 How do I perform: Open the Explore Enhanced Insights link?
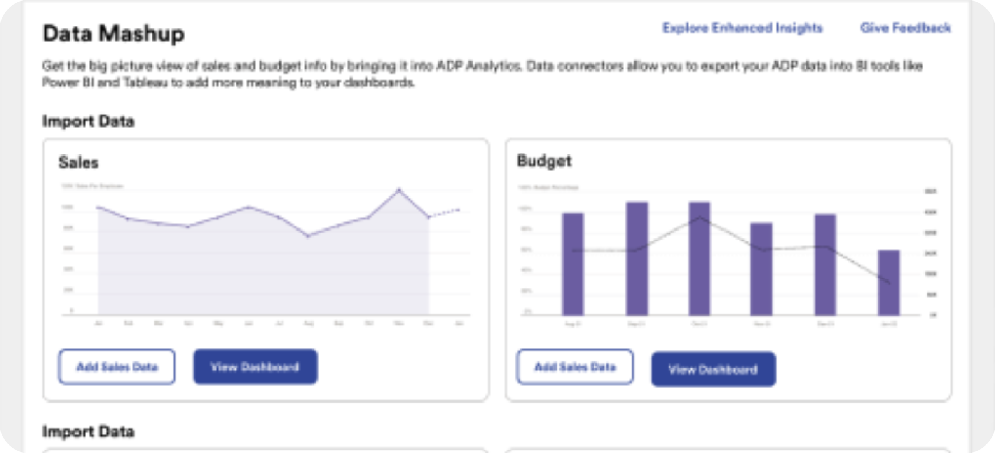(742, 28)
